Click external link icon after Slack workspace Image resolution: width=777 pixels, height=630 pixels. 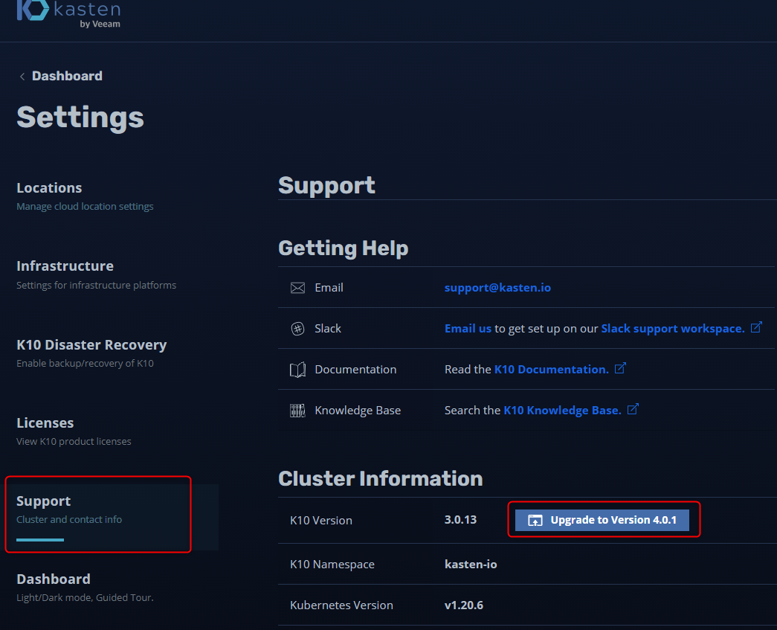tap(756, 328)
